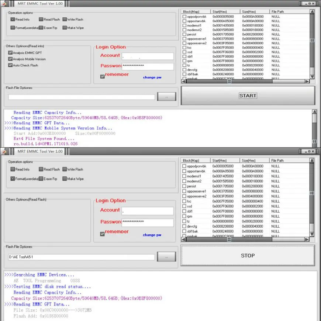Click the app icon in the lower window title bar
The image size is (321, 321).
(x=4, y=151)
